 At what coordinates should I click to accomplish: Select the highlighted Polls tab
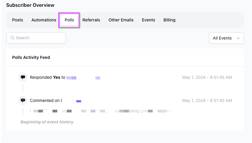[x=69, y=20]
